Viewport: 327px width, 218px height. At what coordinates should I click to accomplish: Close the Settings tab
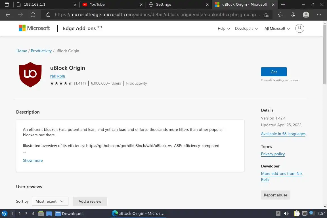tap(207, 5)
